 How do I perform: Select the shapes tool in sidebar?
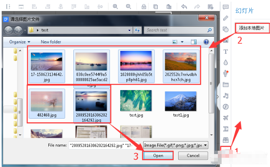(226, 29)
